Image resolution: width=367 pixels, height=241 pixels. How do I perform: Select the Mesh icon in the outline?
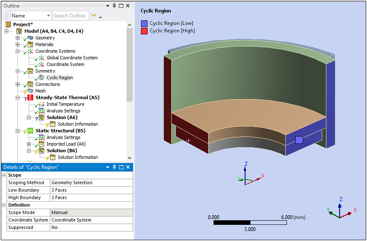[x=30, y=91]
